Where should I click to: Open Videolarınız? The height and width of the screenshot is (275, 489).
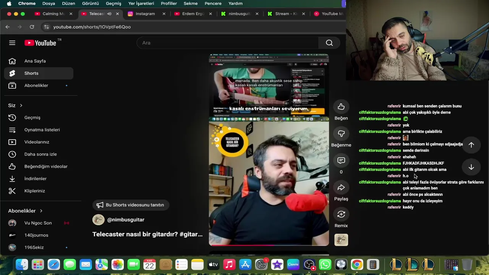tap(39, 142)
